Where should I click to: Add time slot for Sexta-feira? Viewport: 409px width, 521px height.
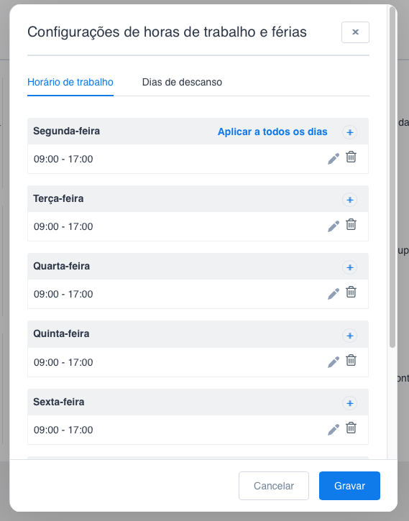click(x=349, y=403)
